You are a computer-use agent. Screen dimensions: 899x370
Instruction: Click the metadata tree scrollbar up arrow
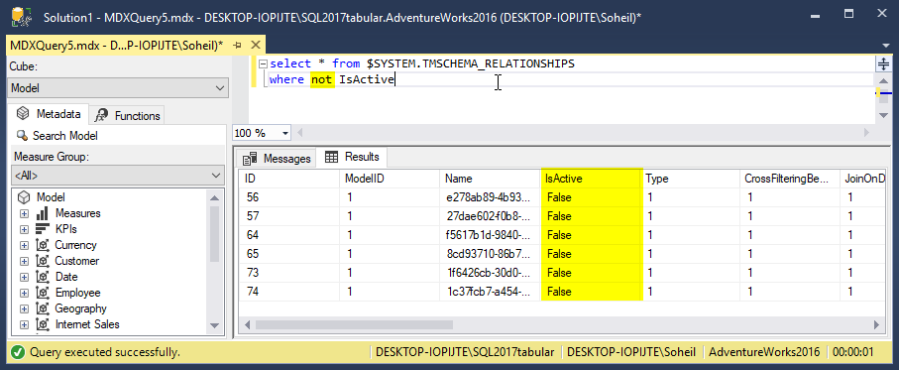coord(215,198)
